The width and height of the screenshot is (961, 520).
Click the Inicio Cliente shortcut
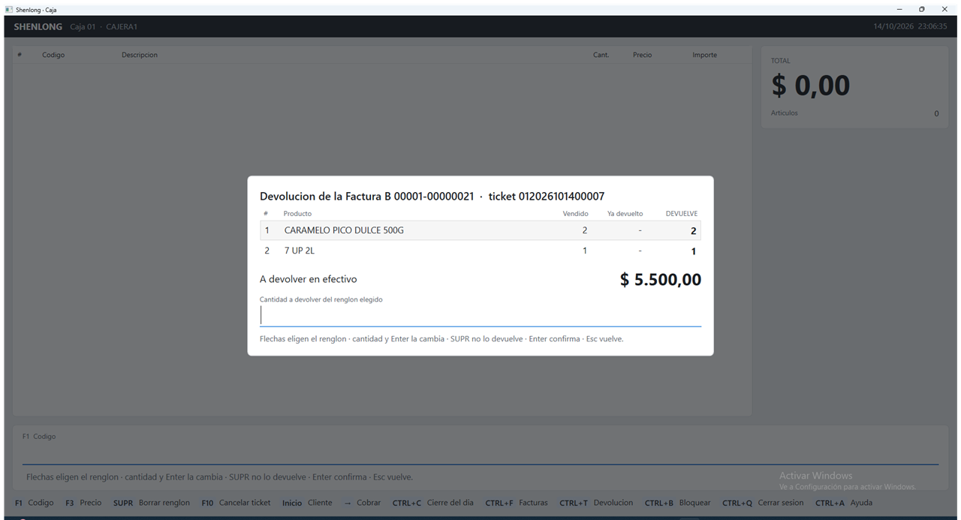point(307,503)
